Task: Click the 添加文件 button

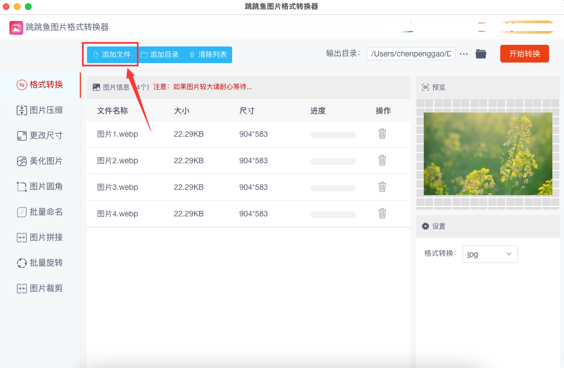Action: 111,55
